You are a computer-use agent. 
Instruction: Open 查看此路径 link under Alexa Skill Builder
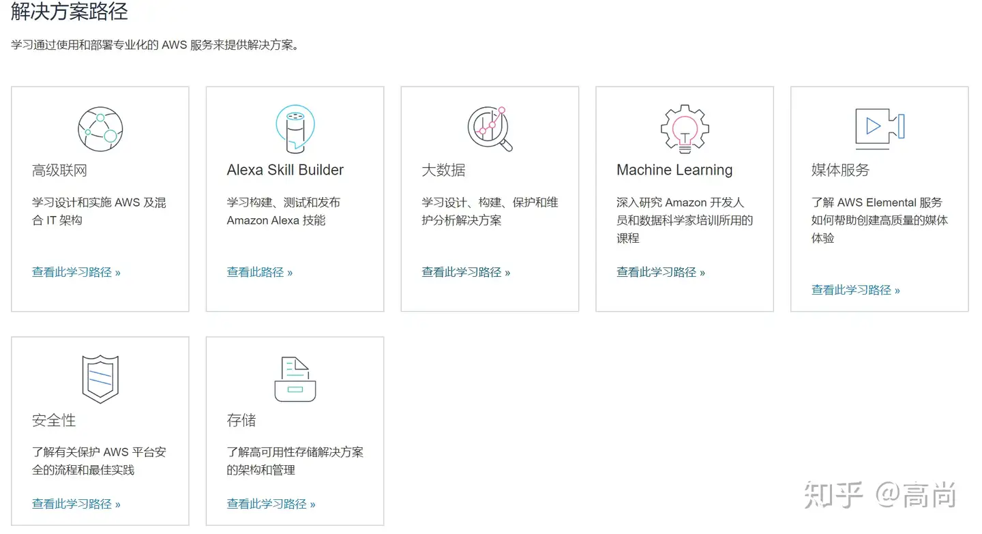pos(260,272)
